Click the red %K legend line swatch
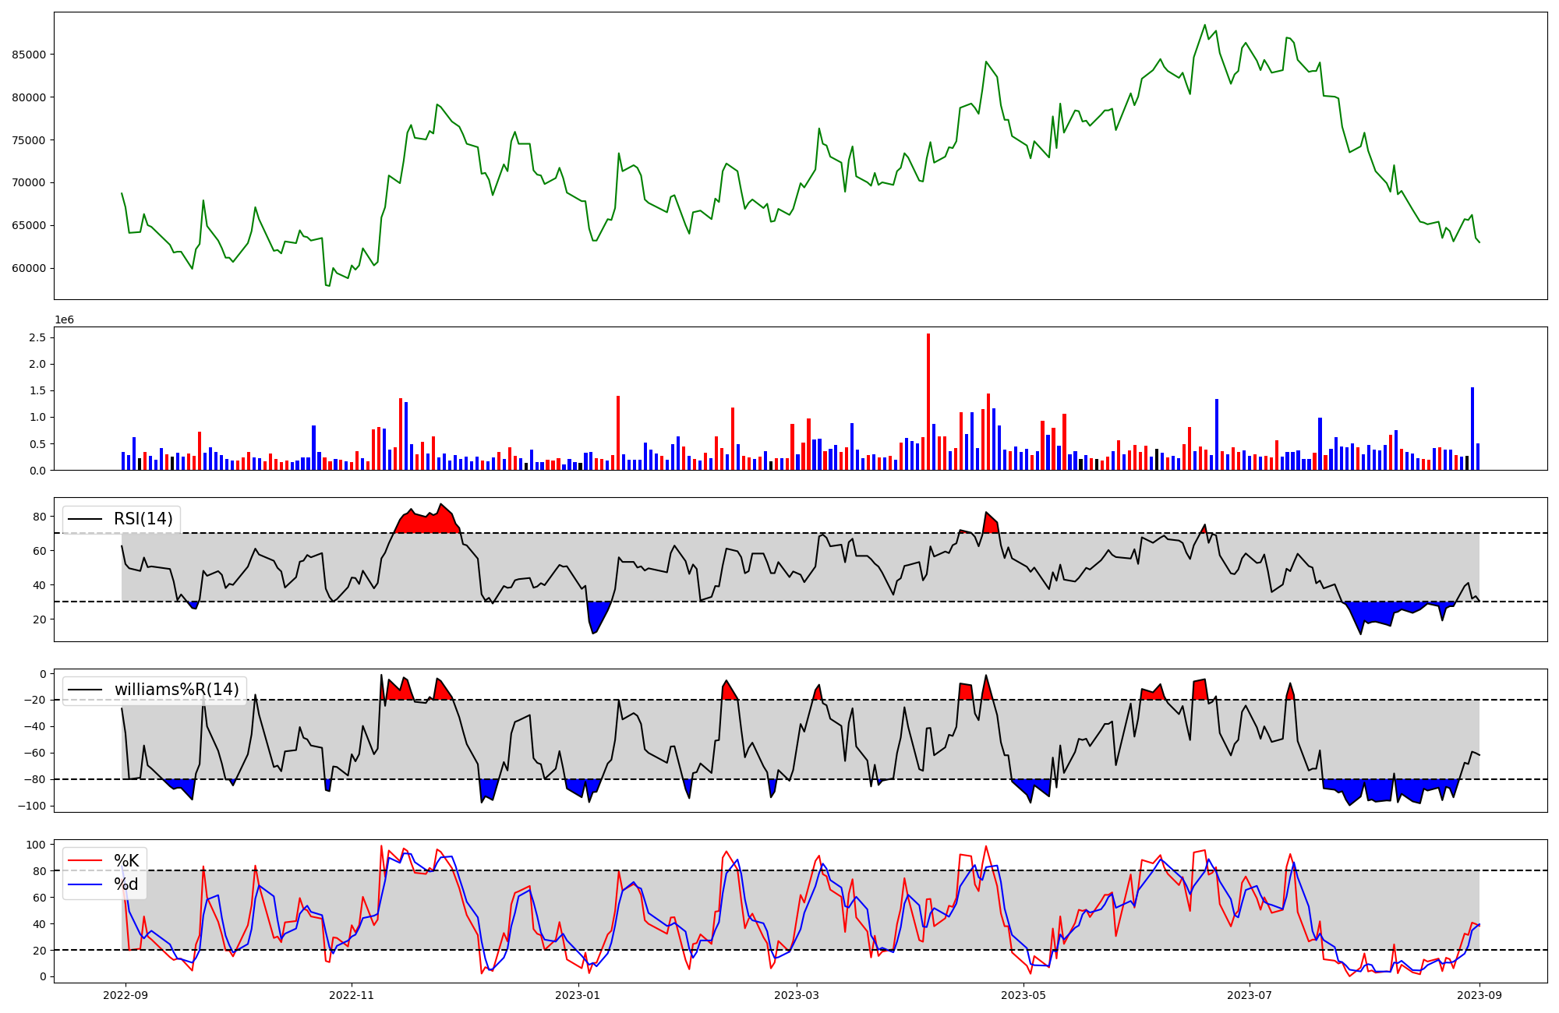 (x=86, y=860)
